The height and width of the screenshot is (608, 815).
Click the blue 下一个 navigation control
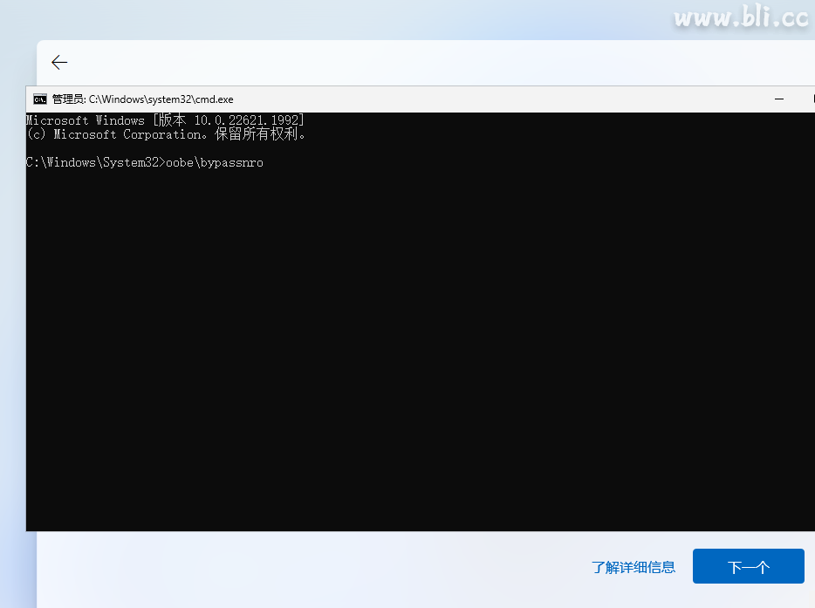748,566
